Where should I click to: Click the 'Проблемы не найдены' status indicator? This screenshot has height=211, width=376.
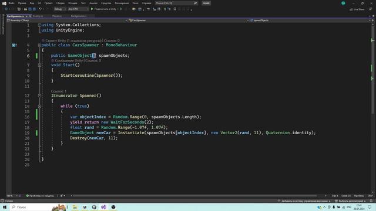40,196
